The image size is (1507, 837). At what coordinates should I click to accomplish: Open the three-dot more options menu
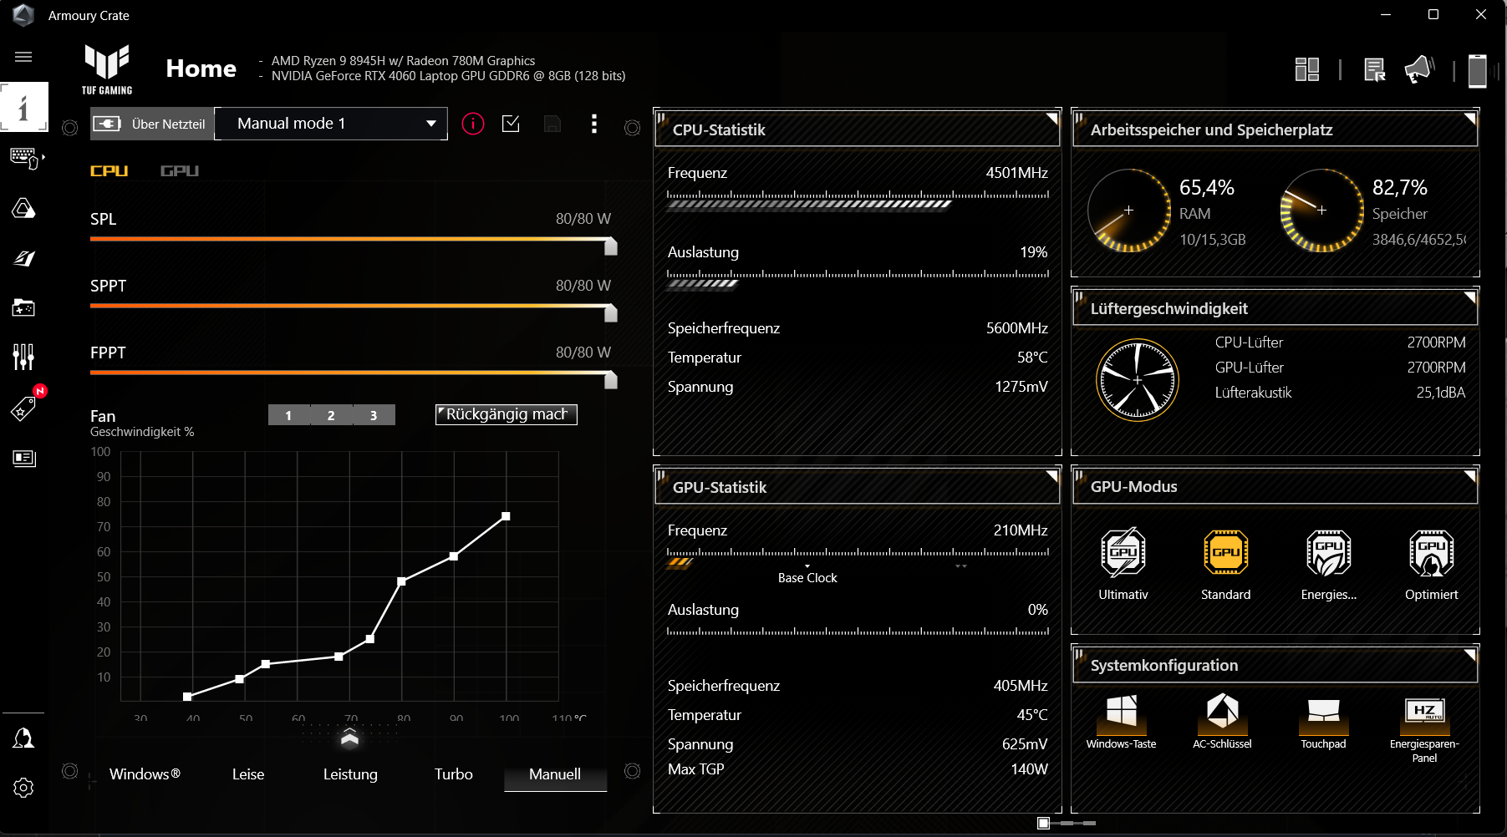click(594, 124)
